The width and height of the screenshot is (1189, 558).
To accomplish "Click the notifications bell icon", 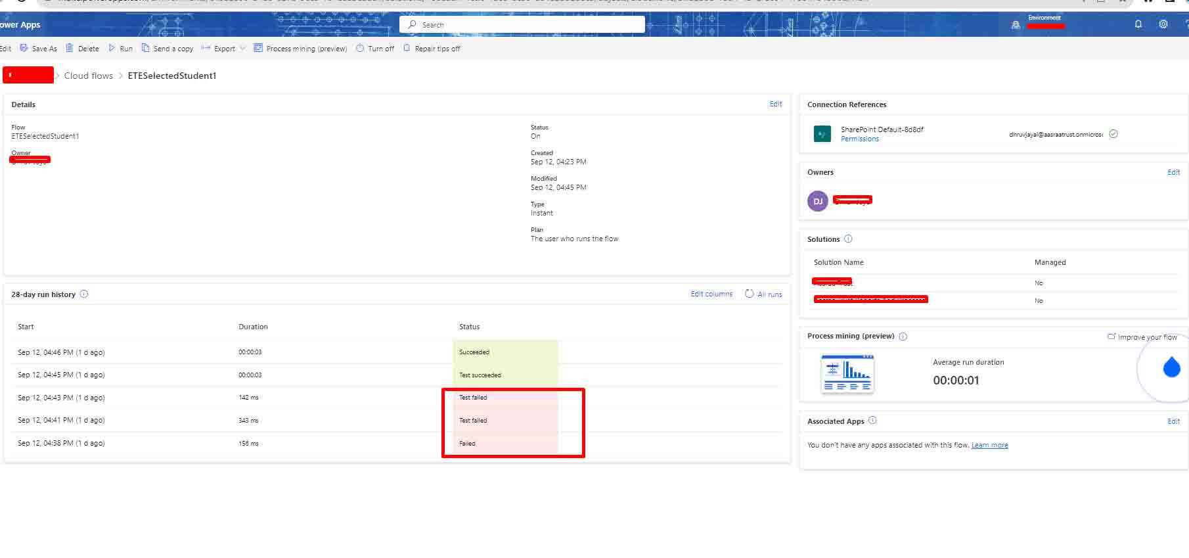I will point(1138,24).
